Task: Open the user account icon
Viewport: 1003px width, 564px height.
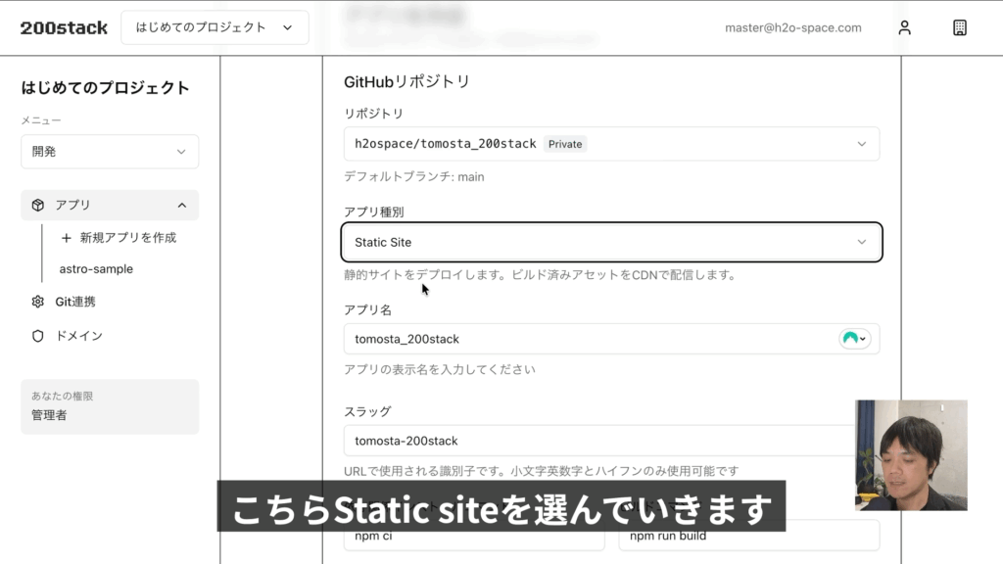Action: coord(904,27)
